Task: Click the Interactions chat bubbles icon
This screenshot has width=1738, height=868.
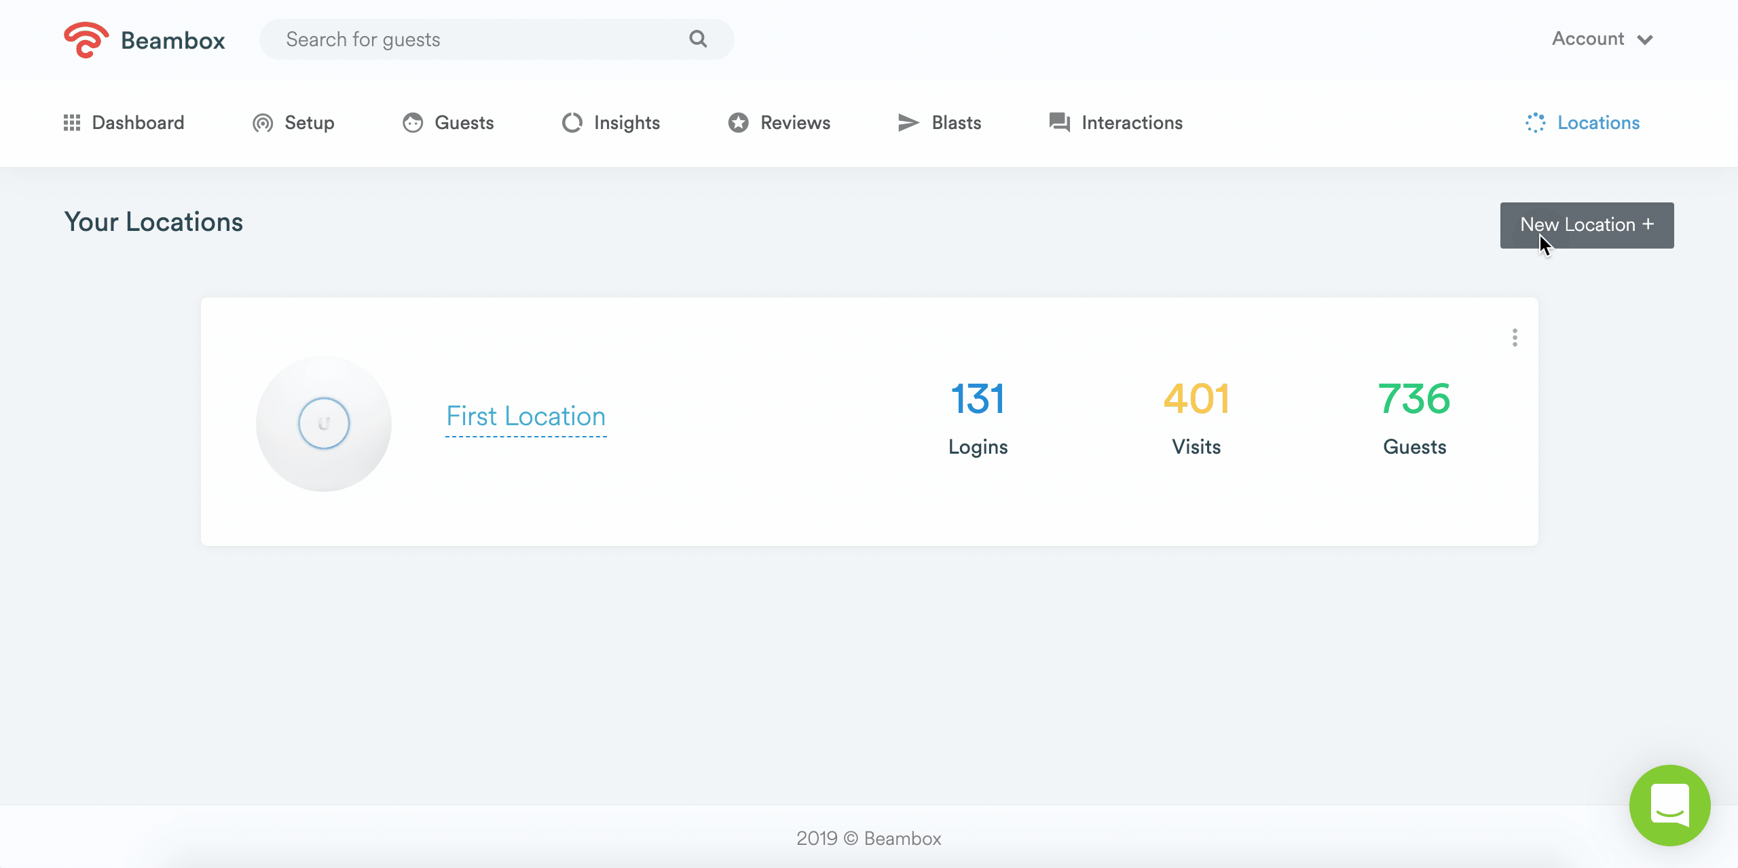Action: tap(1059, 123)
